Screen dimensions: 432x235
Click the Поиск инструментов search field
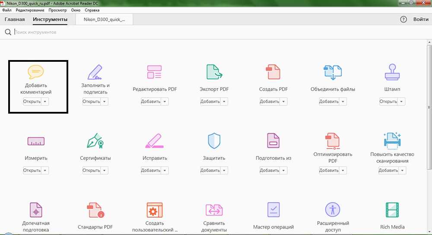tap(86, 32)
